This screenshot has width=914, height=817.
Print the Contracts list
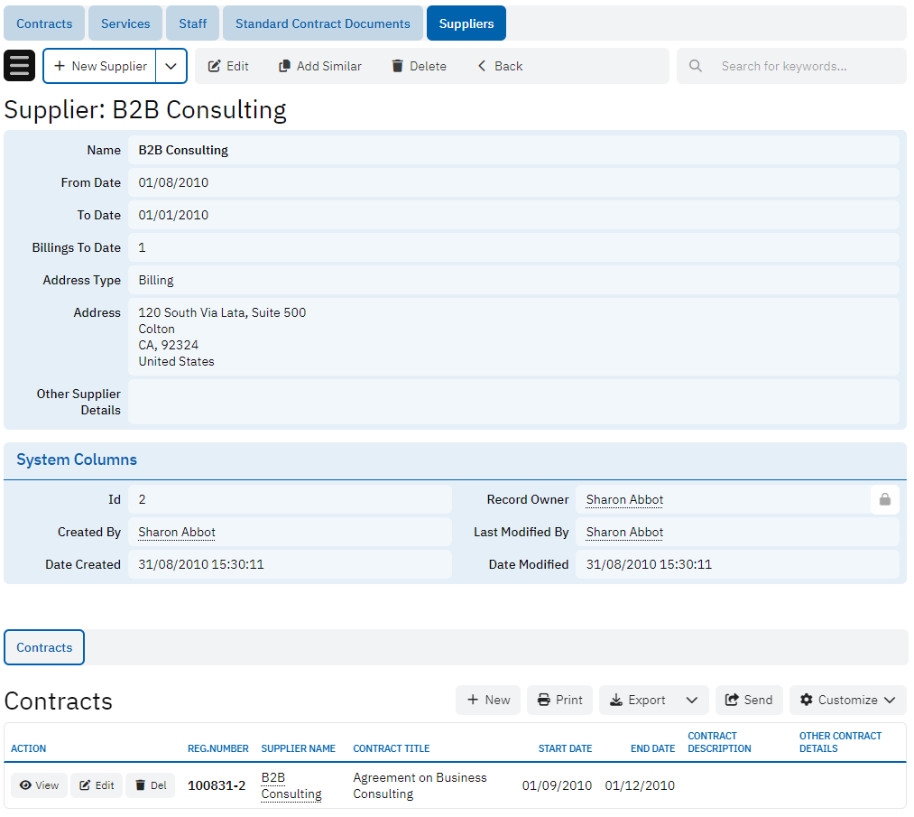559,700
